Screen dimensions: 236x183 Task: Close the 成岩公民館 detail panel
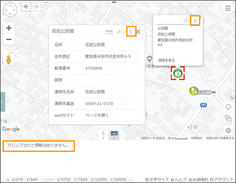[138, 32]
